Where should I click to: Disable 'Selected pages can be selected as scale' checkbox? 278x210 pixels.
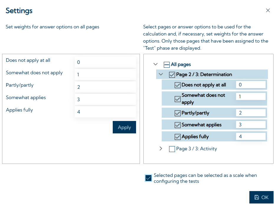148,178
